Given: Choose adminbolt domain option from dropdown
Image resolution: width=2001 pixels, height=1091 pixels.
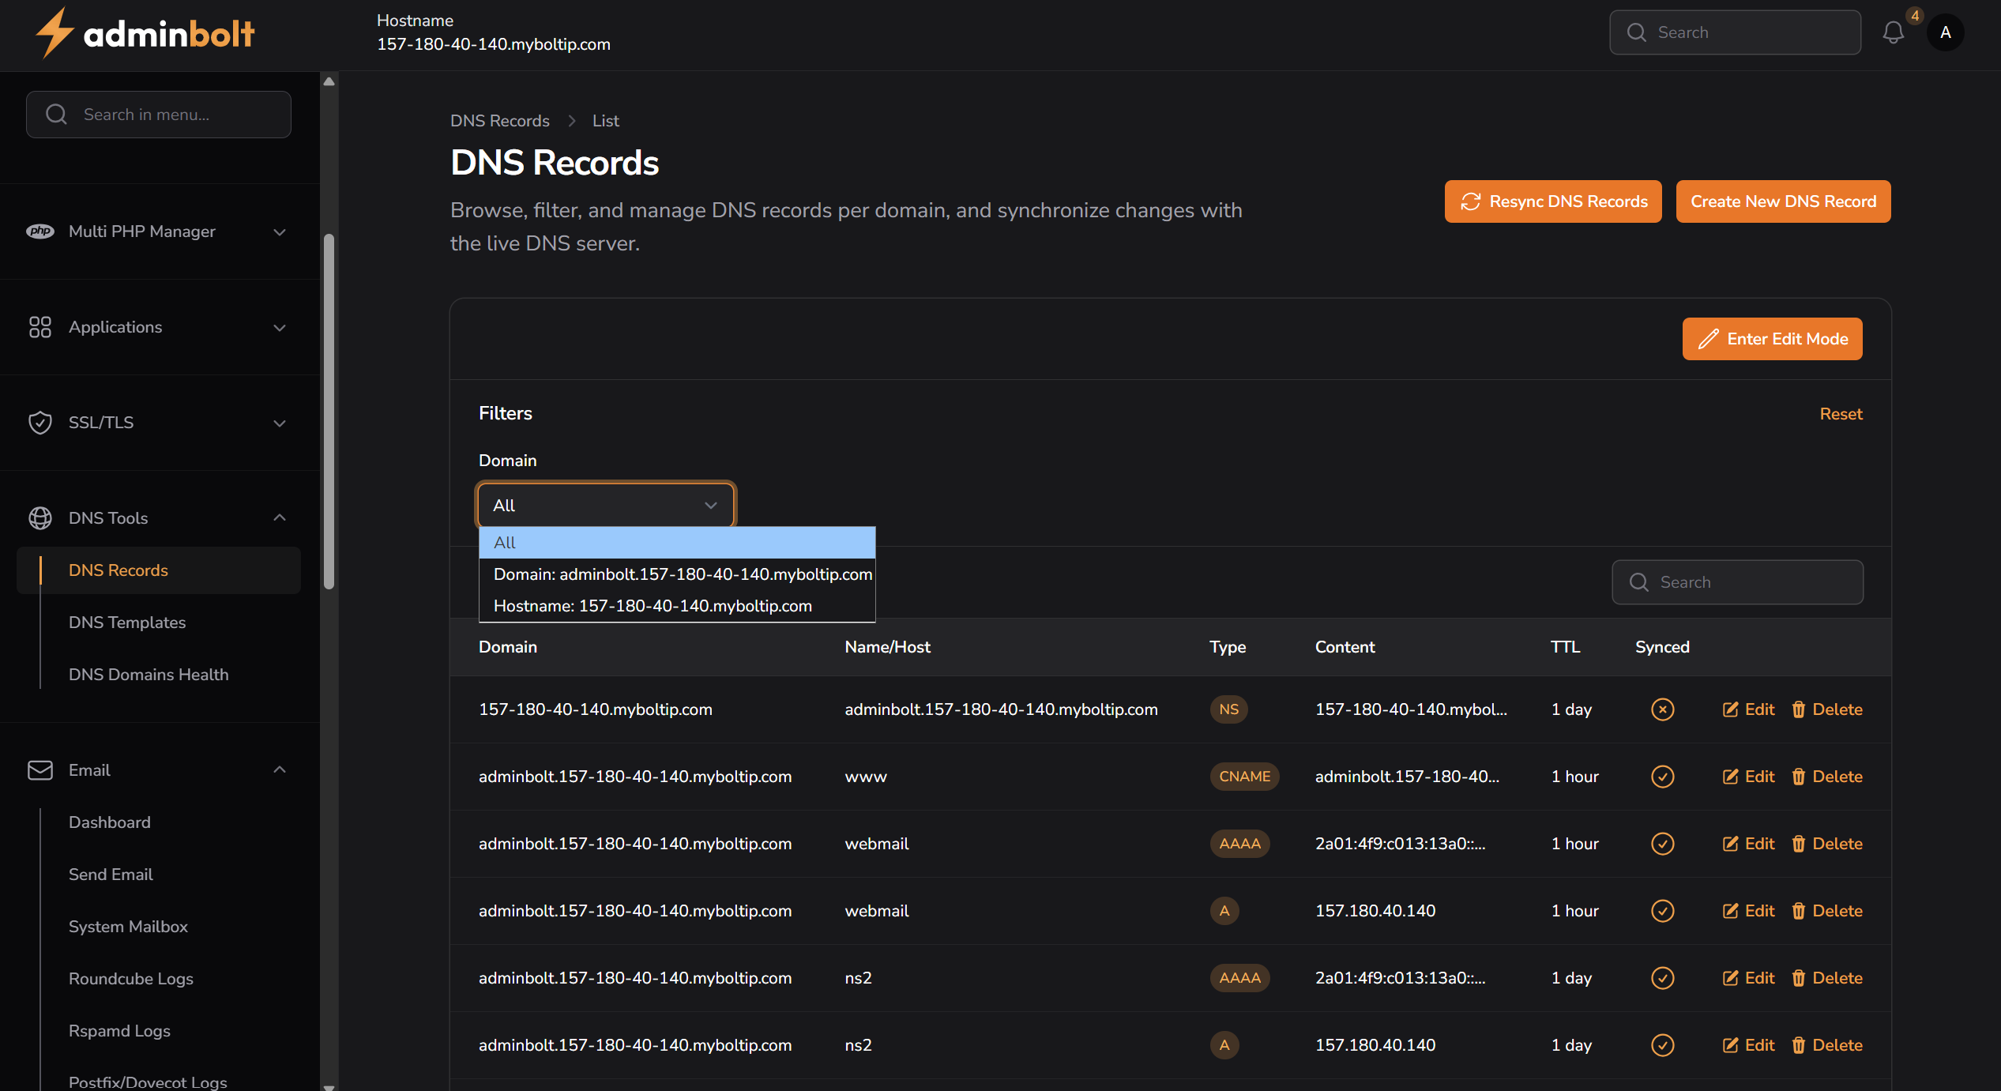Looking at the screenshot, I should pos(682,574).
